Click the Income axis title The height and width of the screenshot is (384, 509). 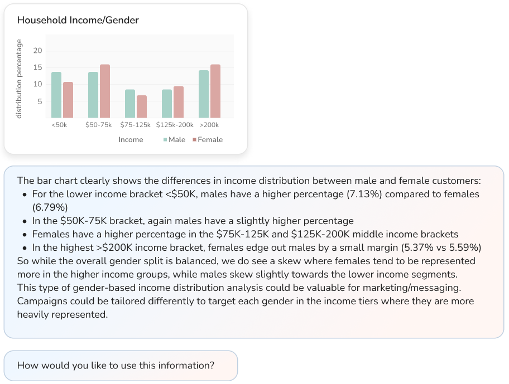pyautogui.click(x=131, y=140)
